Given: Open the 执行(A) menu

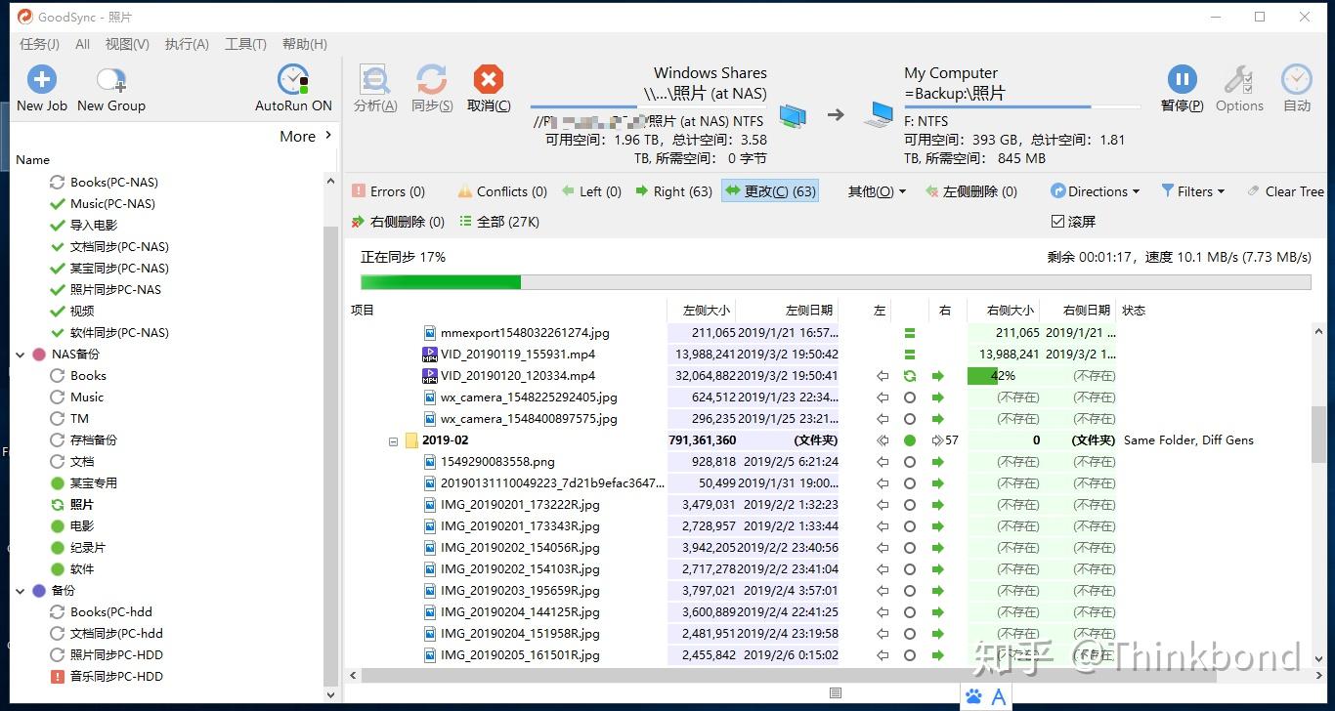Looking at the screenshot, I should click(187, 44).
